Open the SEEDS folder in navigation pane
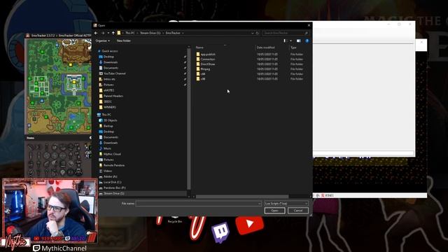Screen dimensions: 448x252 coord(107,101)
